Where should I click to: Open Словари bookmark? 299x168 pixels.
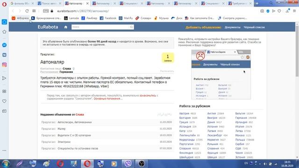(x=143, y=18)
